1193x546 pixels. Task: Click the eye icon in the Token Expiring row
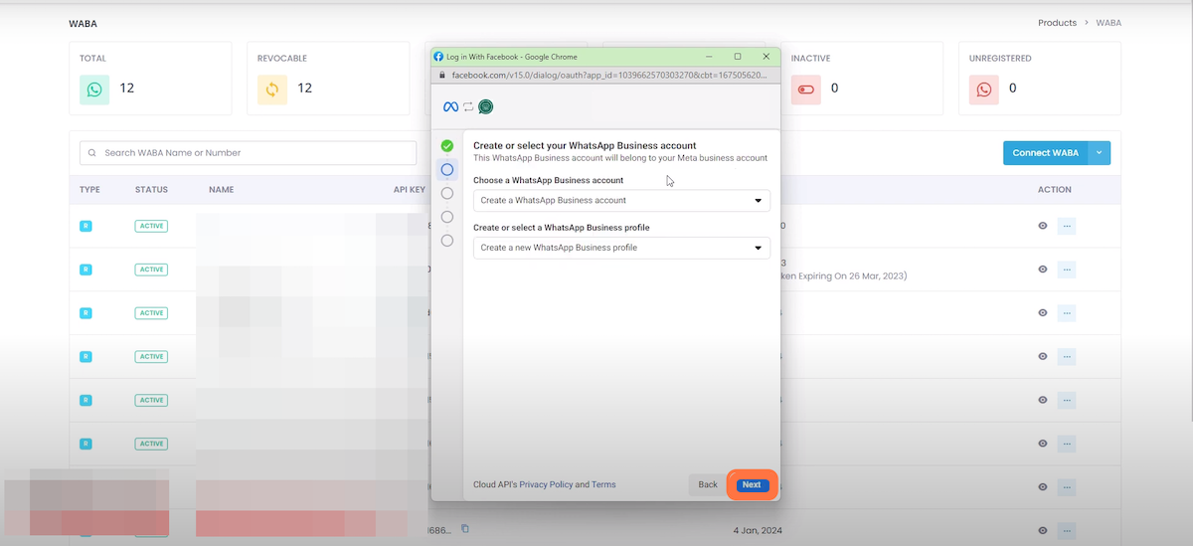click(1043, 270)
